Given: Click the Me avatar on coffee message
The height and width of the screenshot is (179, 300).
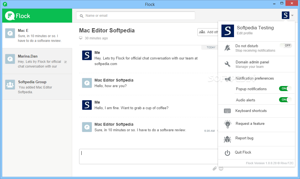Looking at the screenshot, I should coord(87,105).
